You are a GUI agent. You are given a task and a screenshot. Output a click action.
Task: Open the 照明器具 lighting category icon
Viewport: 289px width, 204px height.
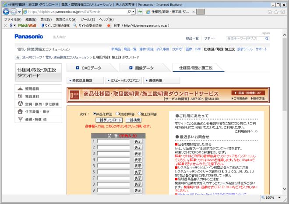pyautogui.click(x=20, y=89)
